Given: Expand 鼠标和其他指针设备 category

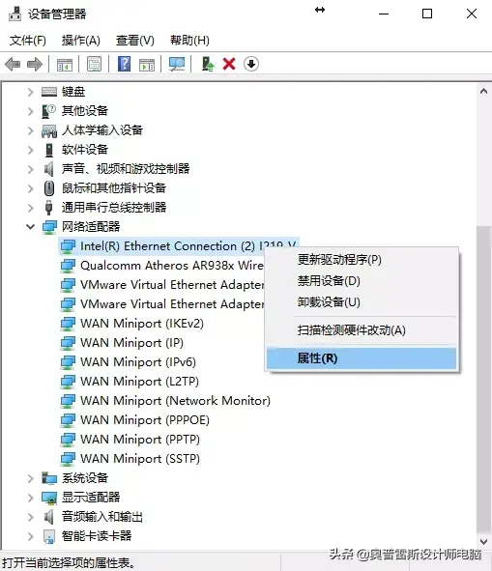Looking at the screenshot, I should point(31,188).
